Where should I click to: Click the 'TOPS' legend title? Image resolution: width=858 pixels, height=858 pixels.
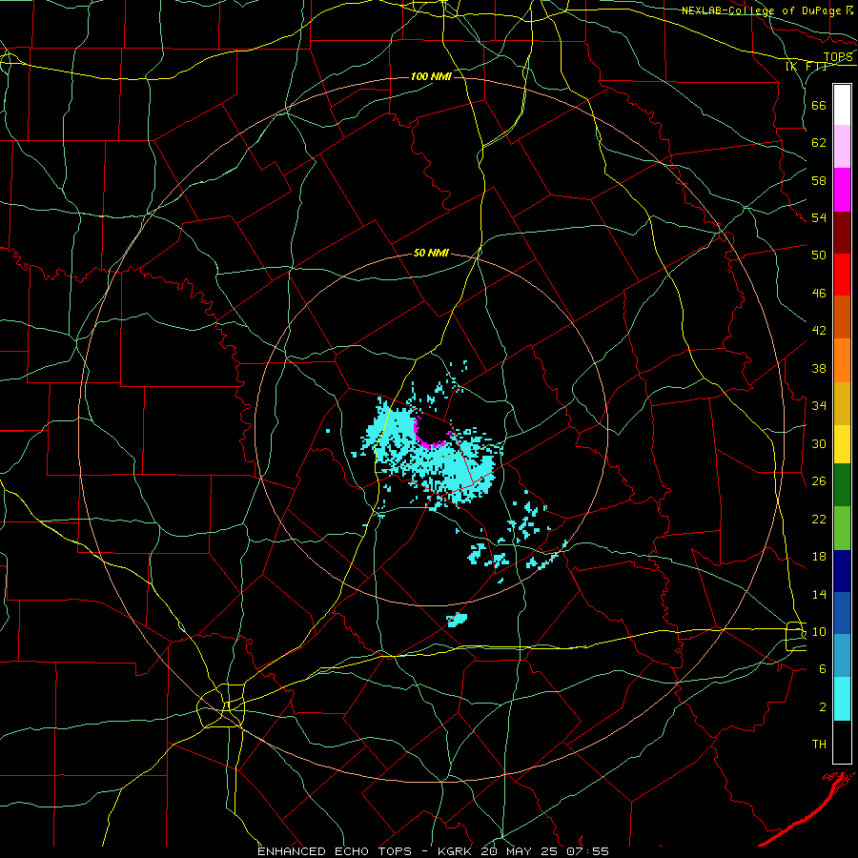click(x=838, y=57)
